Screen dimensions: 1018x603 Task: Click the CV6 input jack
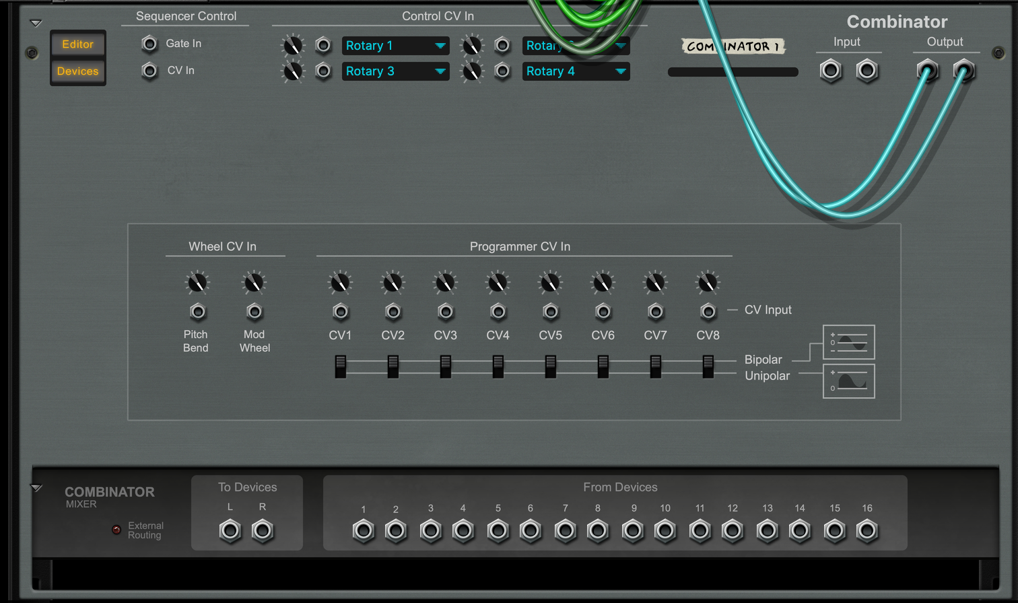[x=603, y=311]
